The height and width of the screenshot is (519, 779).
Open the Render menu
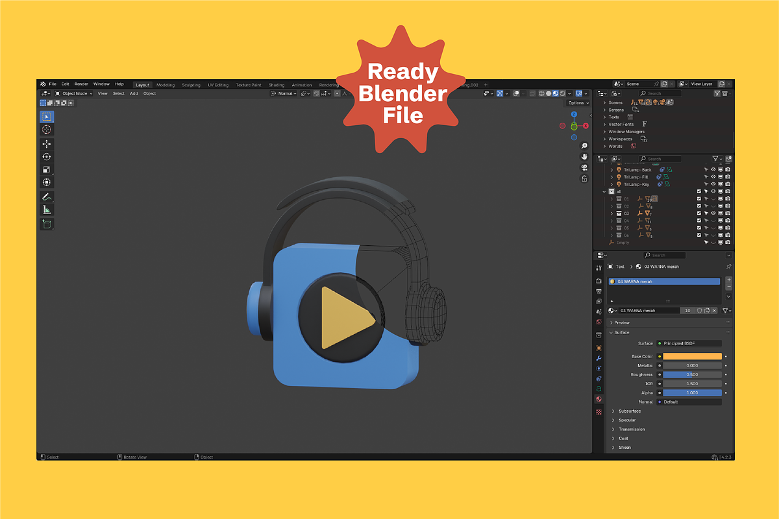81,84
